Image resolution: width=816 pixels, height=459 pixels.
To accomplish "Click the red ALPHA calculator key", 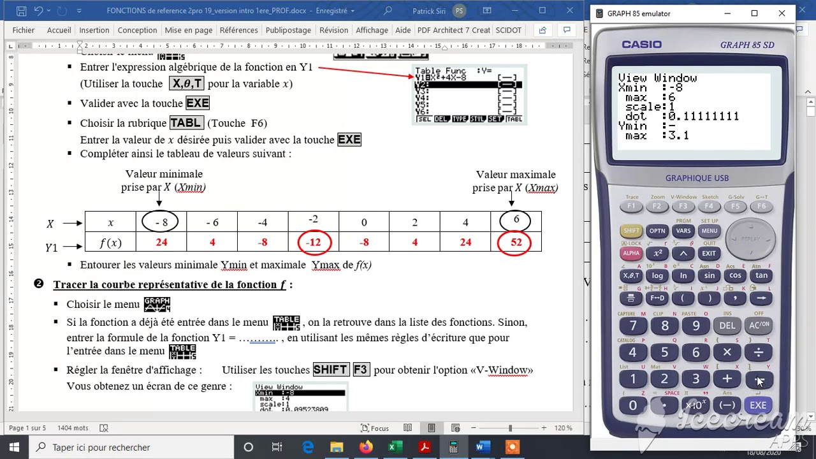I will coord(631,253).
